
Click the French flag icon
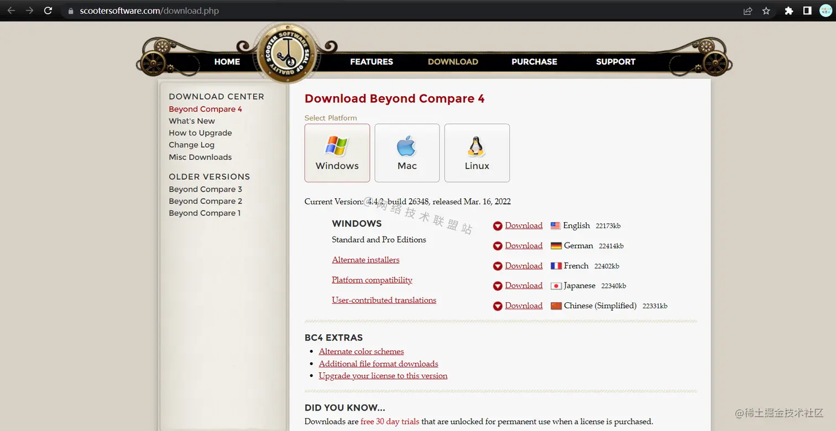(x=556, y=266)
